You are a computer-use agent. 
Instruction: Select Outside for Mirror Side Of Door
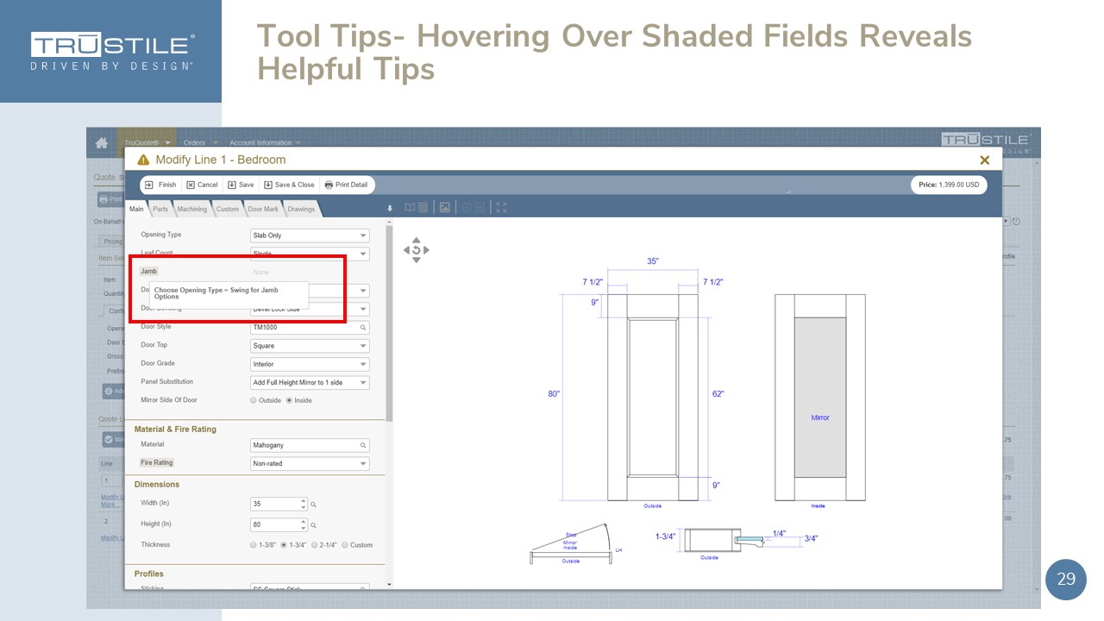point(254,400)
